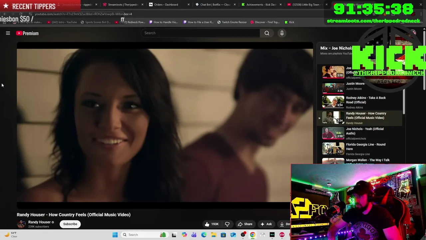
Task: Open Microsoft Store taskbar icon
Action: click(x=223, y=235)
